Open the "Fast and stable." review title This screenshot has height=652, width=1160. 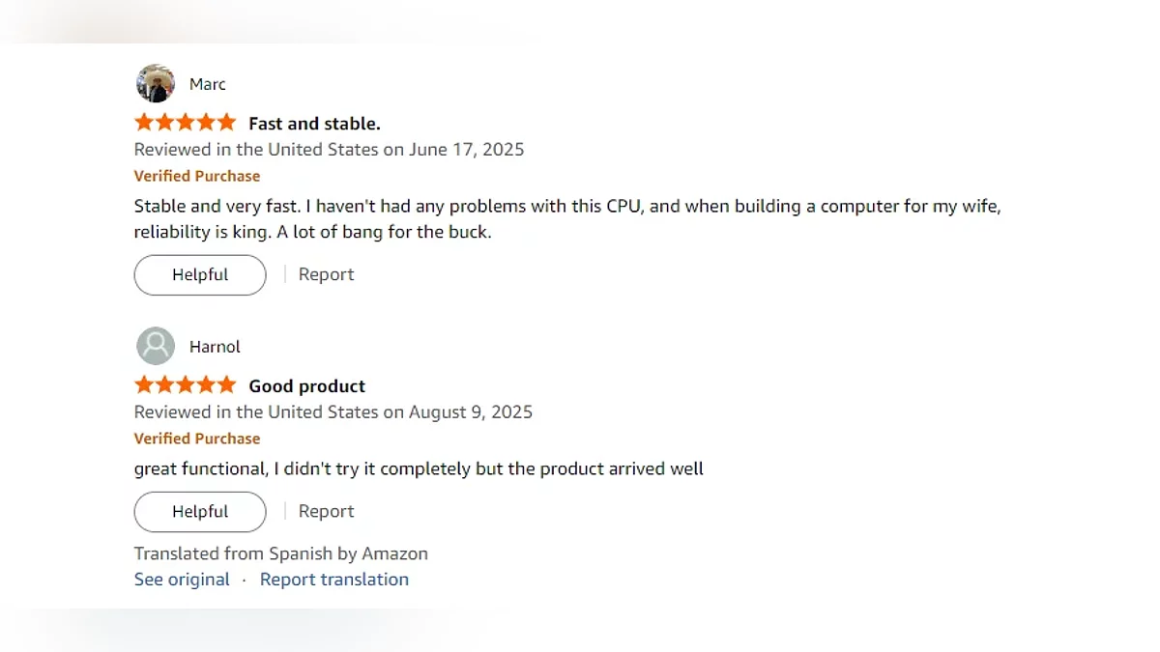click(x=314, y=124)
